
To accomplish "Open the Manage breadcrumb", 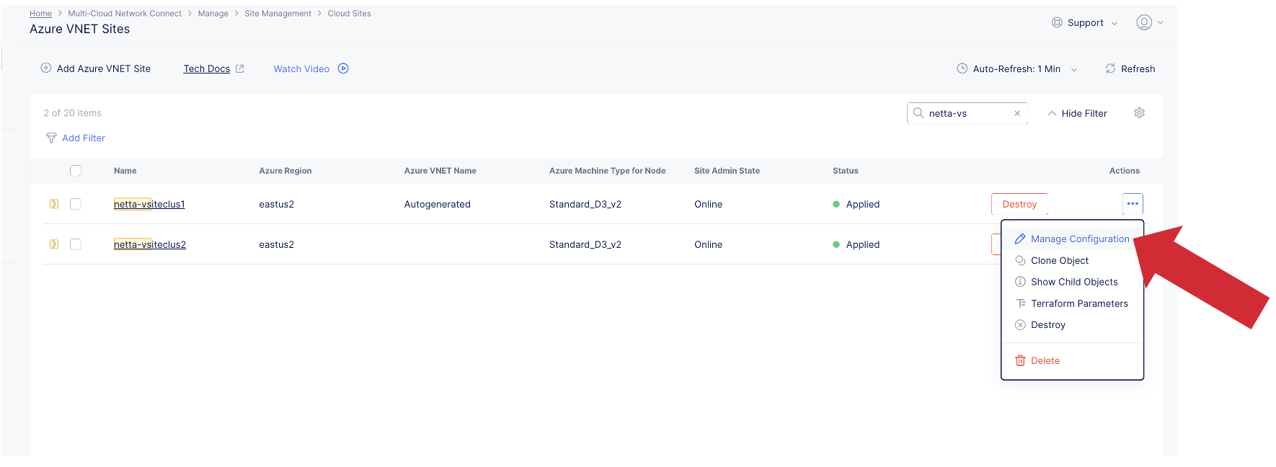I will coord(213,14).
